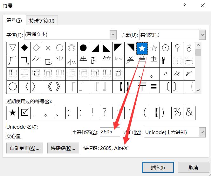The width and height of the screenshot is (211, 176).
Task: Switch to the 符号(S) tab
Action: [x=14, y=20]
